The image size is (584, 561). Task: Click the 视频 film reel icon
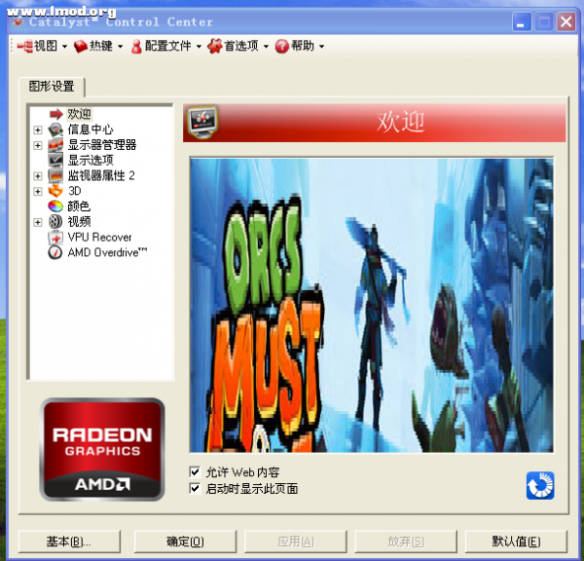55,221
